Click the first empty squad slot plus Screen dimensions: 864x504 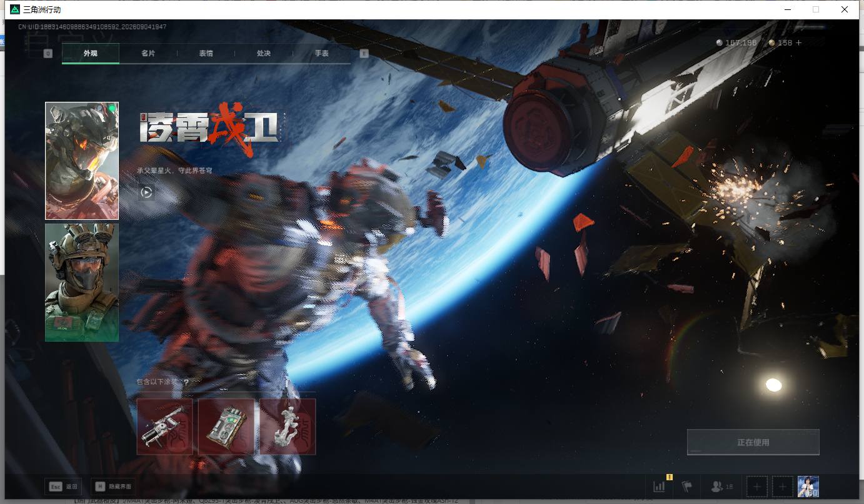[x=757, y=487]
